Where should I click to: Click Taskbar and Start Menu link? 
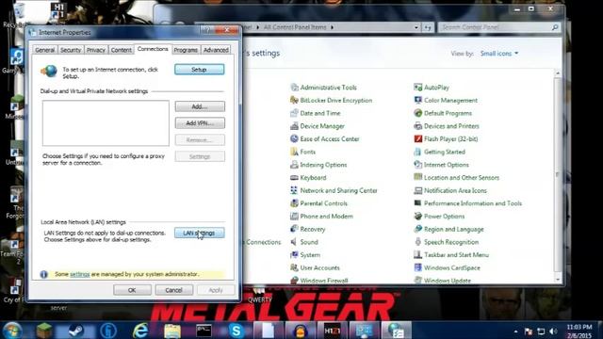pos(456,255)
